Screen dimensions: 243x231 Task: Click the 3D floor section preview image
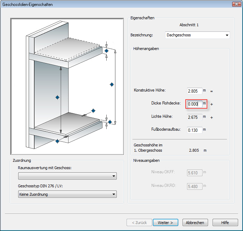[67, 86]
